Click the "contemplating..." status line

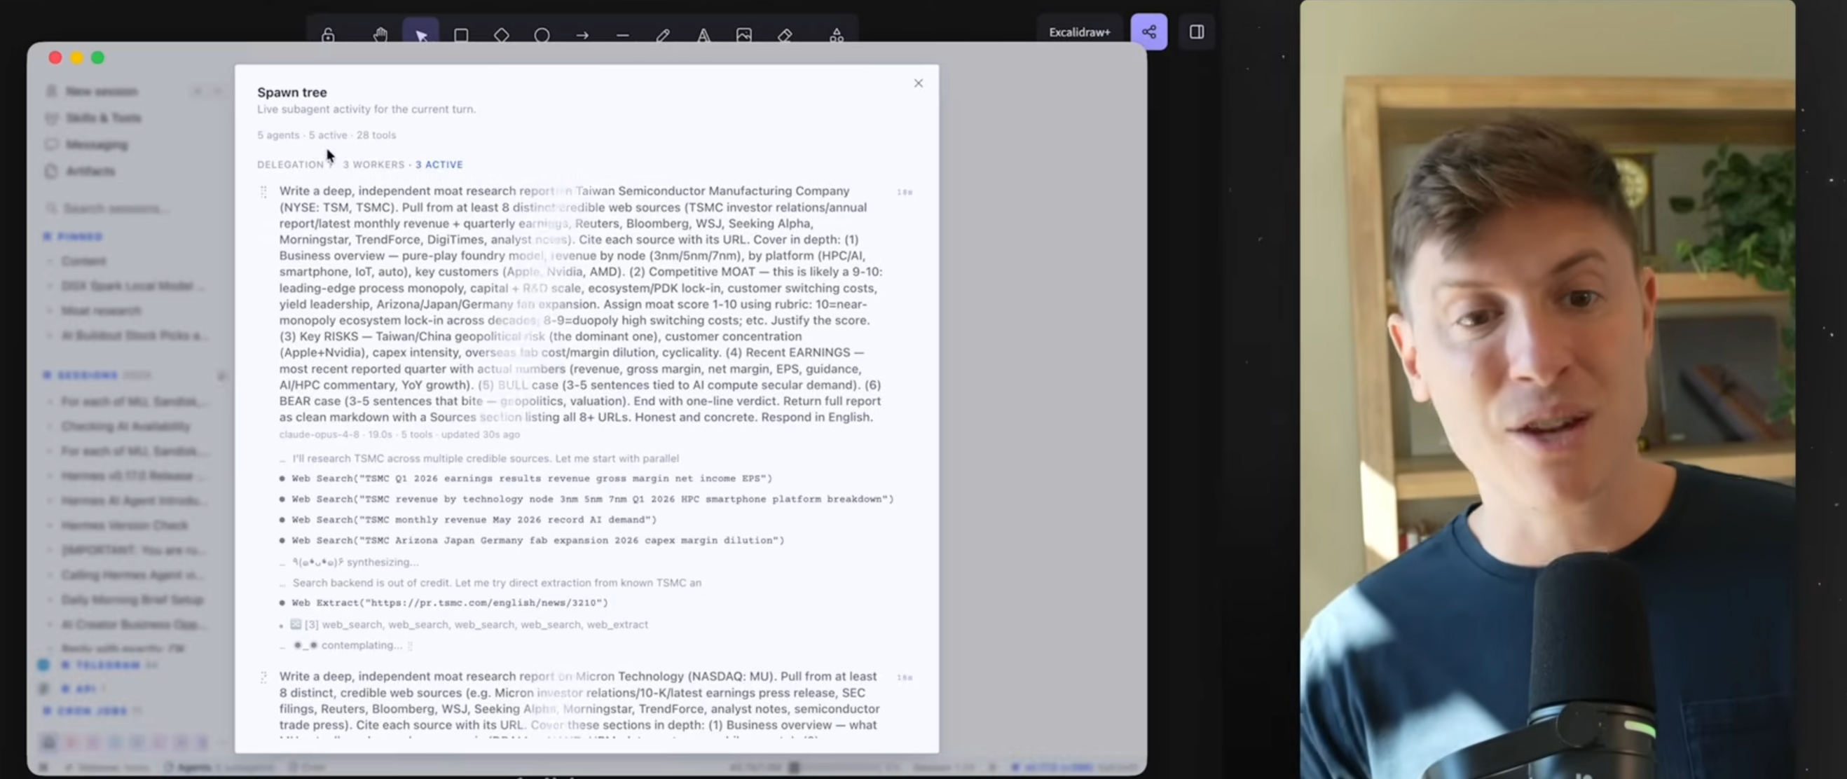click(x=348, y=646)
